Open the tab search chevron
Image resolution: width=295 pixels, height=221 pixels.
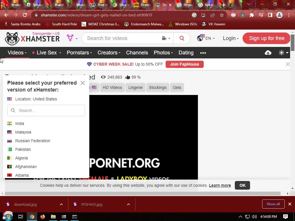(x=249, y=4)
